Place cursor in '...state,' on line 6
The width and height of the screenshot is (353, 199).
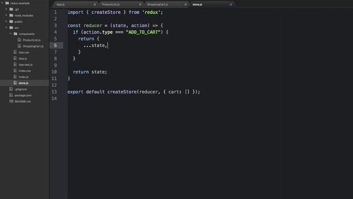(95, 45)
